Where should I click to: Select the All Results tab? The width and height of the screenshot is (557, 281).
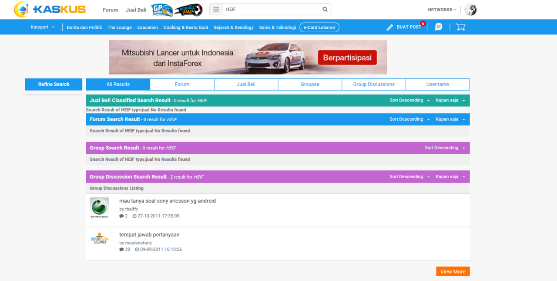[118, 85]
